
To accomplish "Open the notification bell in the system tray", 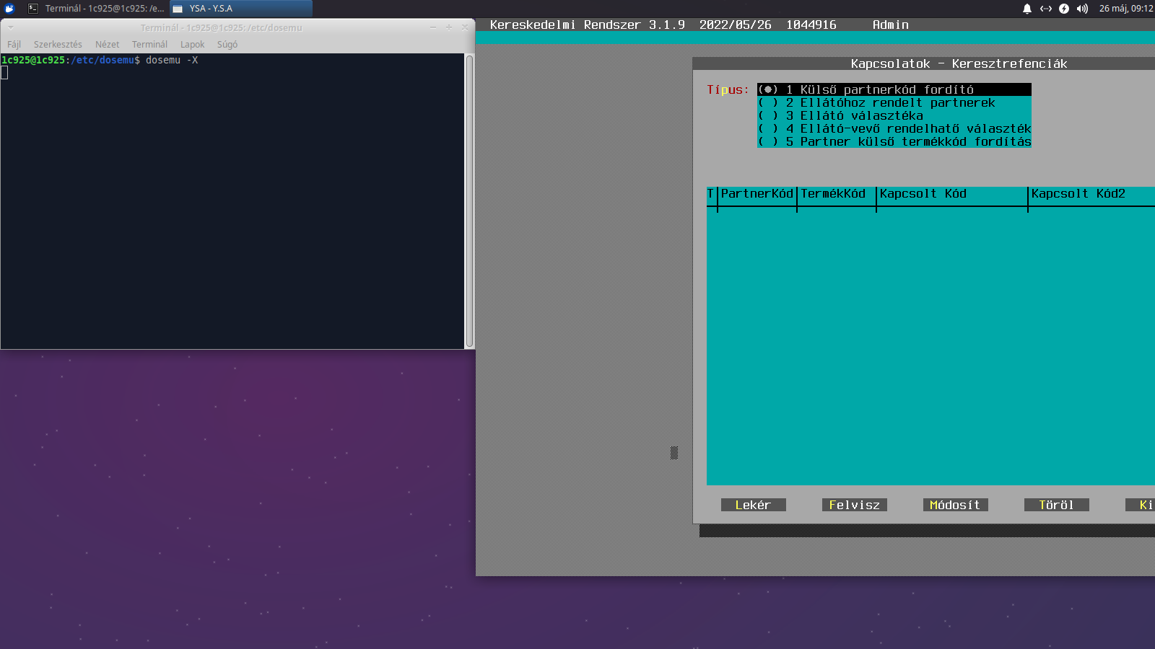I will [1026, 9].
